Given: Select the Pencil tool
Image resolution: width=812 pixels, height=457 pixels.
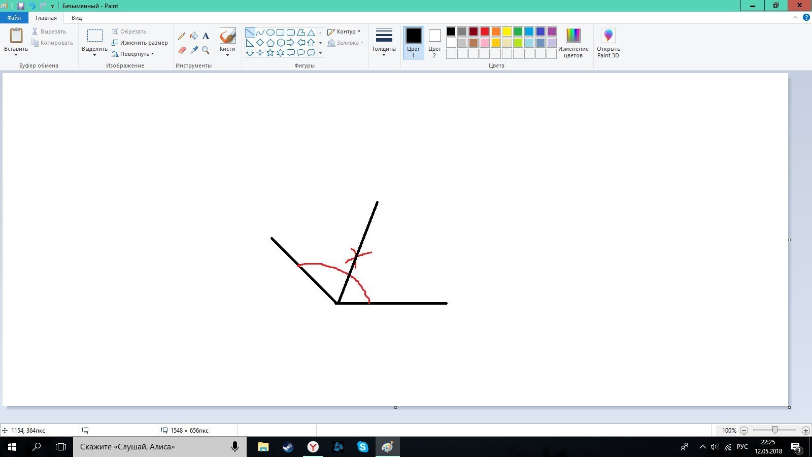Looking at the screenshot, I should 182,36.
